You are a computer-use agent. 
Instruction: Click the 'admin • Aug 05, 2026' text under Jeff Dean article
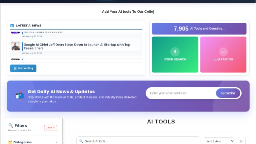tap(32, 53)
